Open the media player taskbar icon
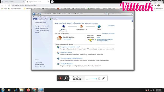 [x=9, y=90]
